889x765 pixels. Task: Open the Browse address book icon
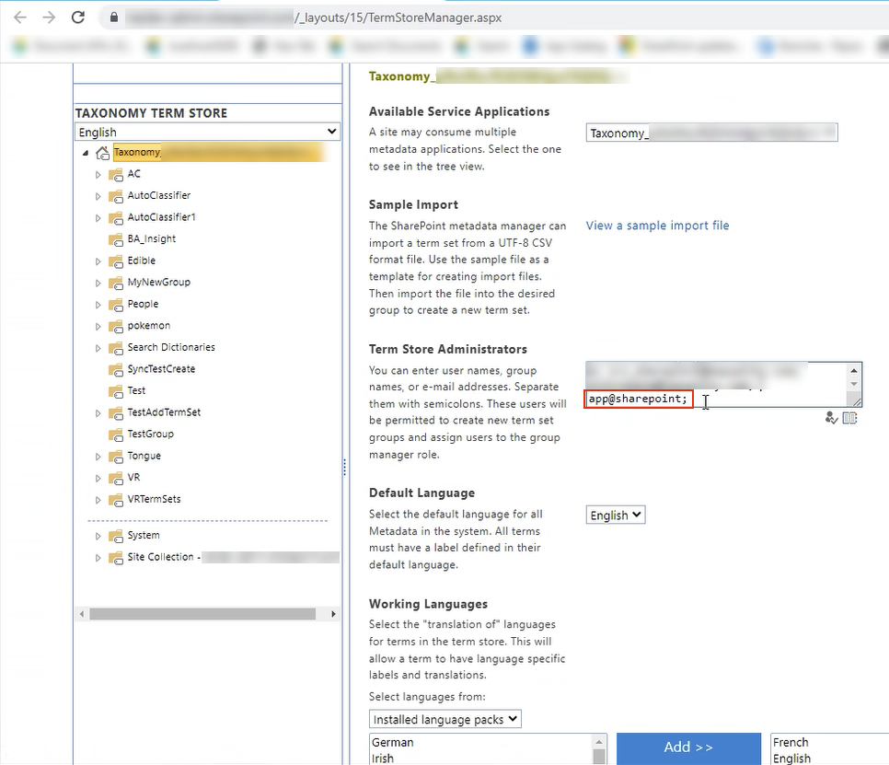coord(849,418)
